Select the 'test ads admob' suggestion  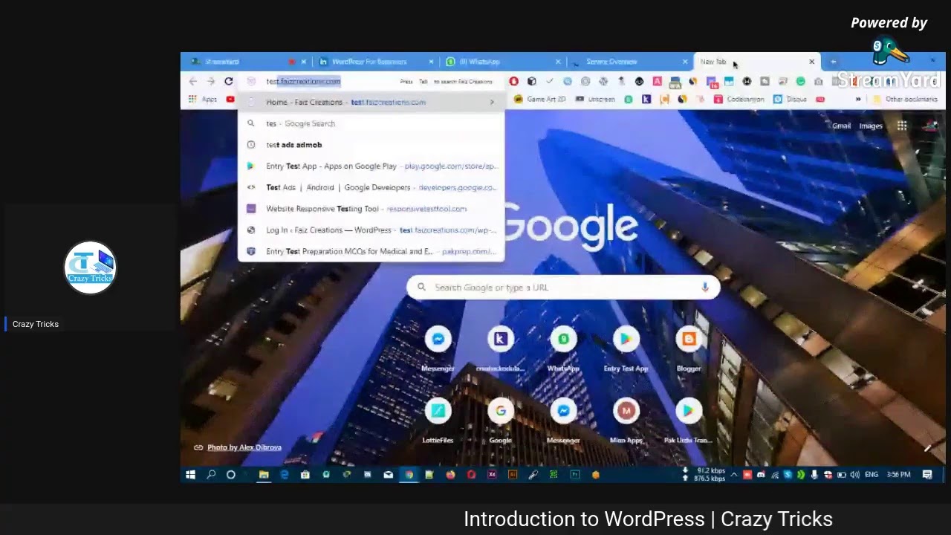[371, 145]
